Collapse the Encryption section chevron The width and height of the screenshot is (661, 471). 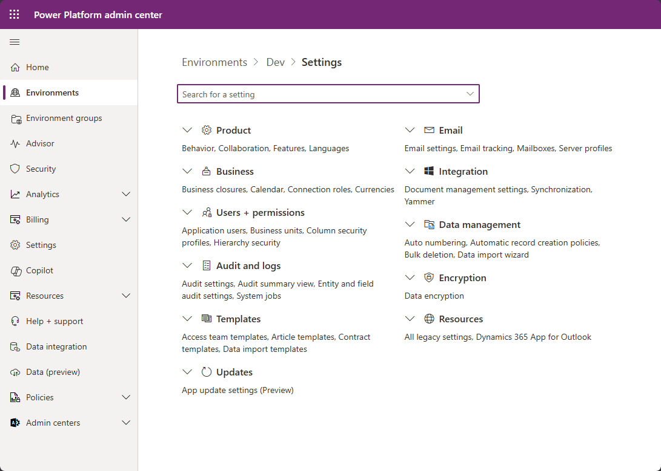[x=410, y=278]
